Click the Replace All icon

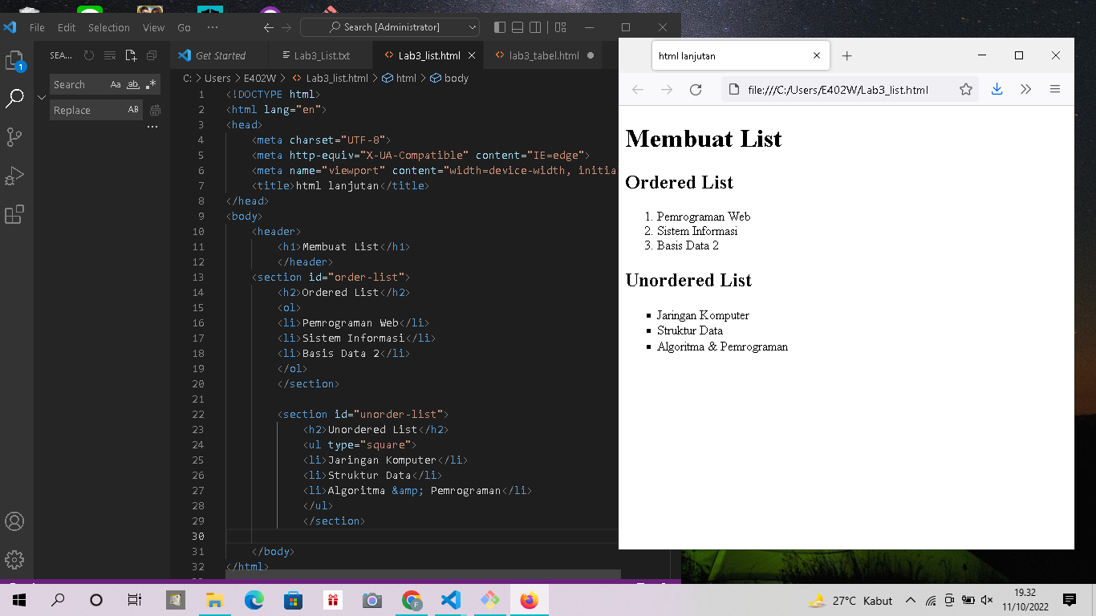pyautogui.click(x=154, y=110)
